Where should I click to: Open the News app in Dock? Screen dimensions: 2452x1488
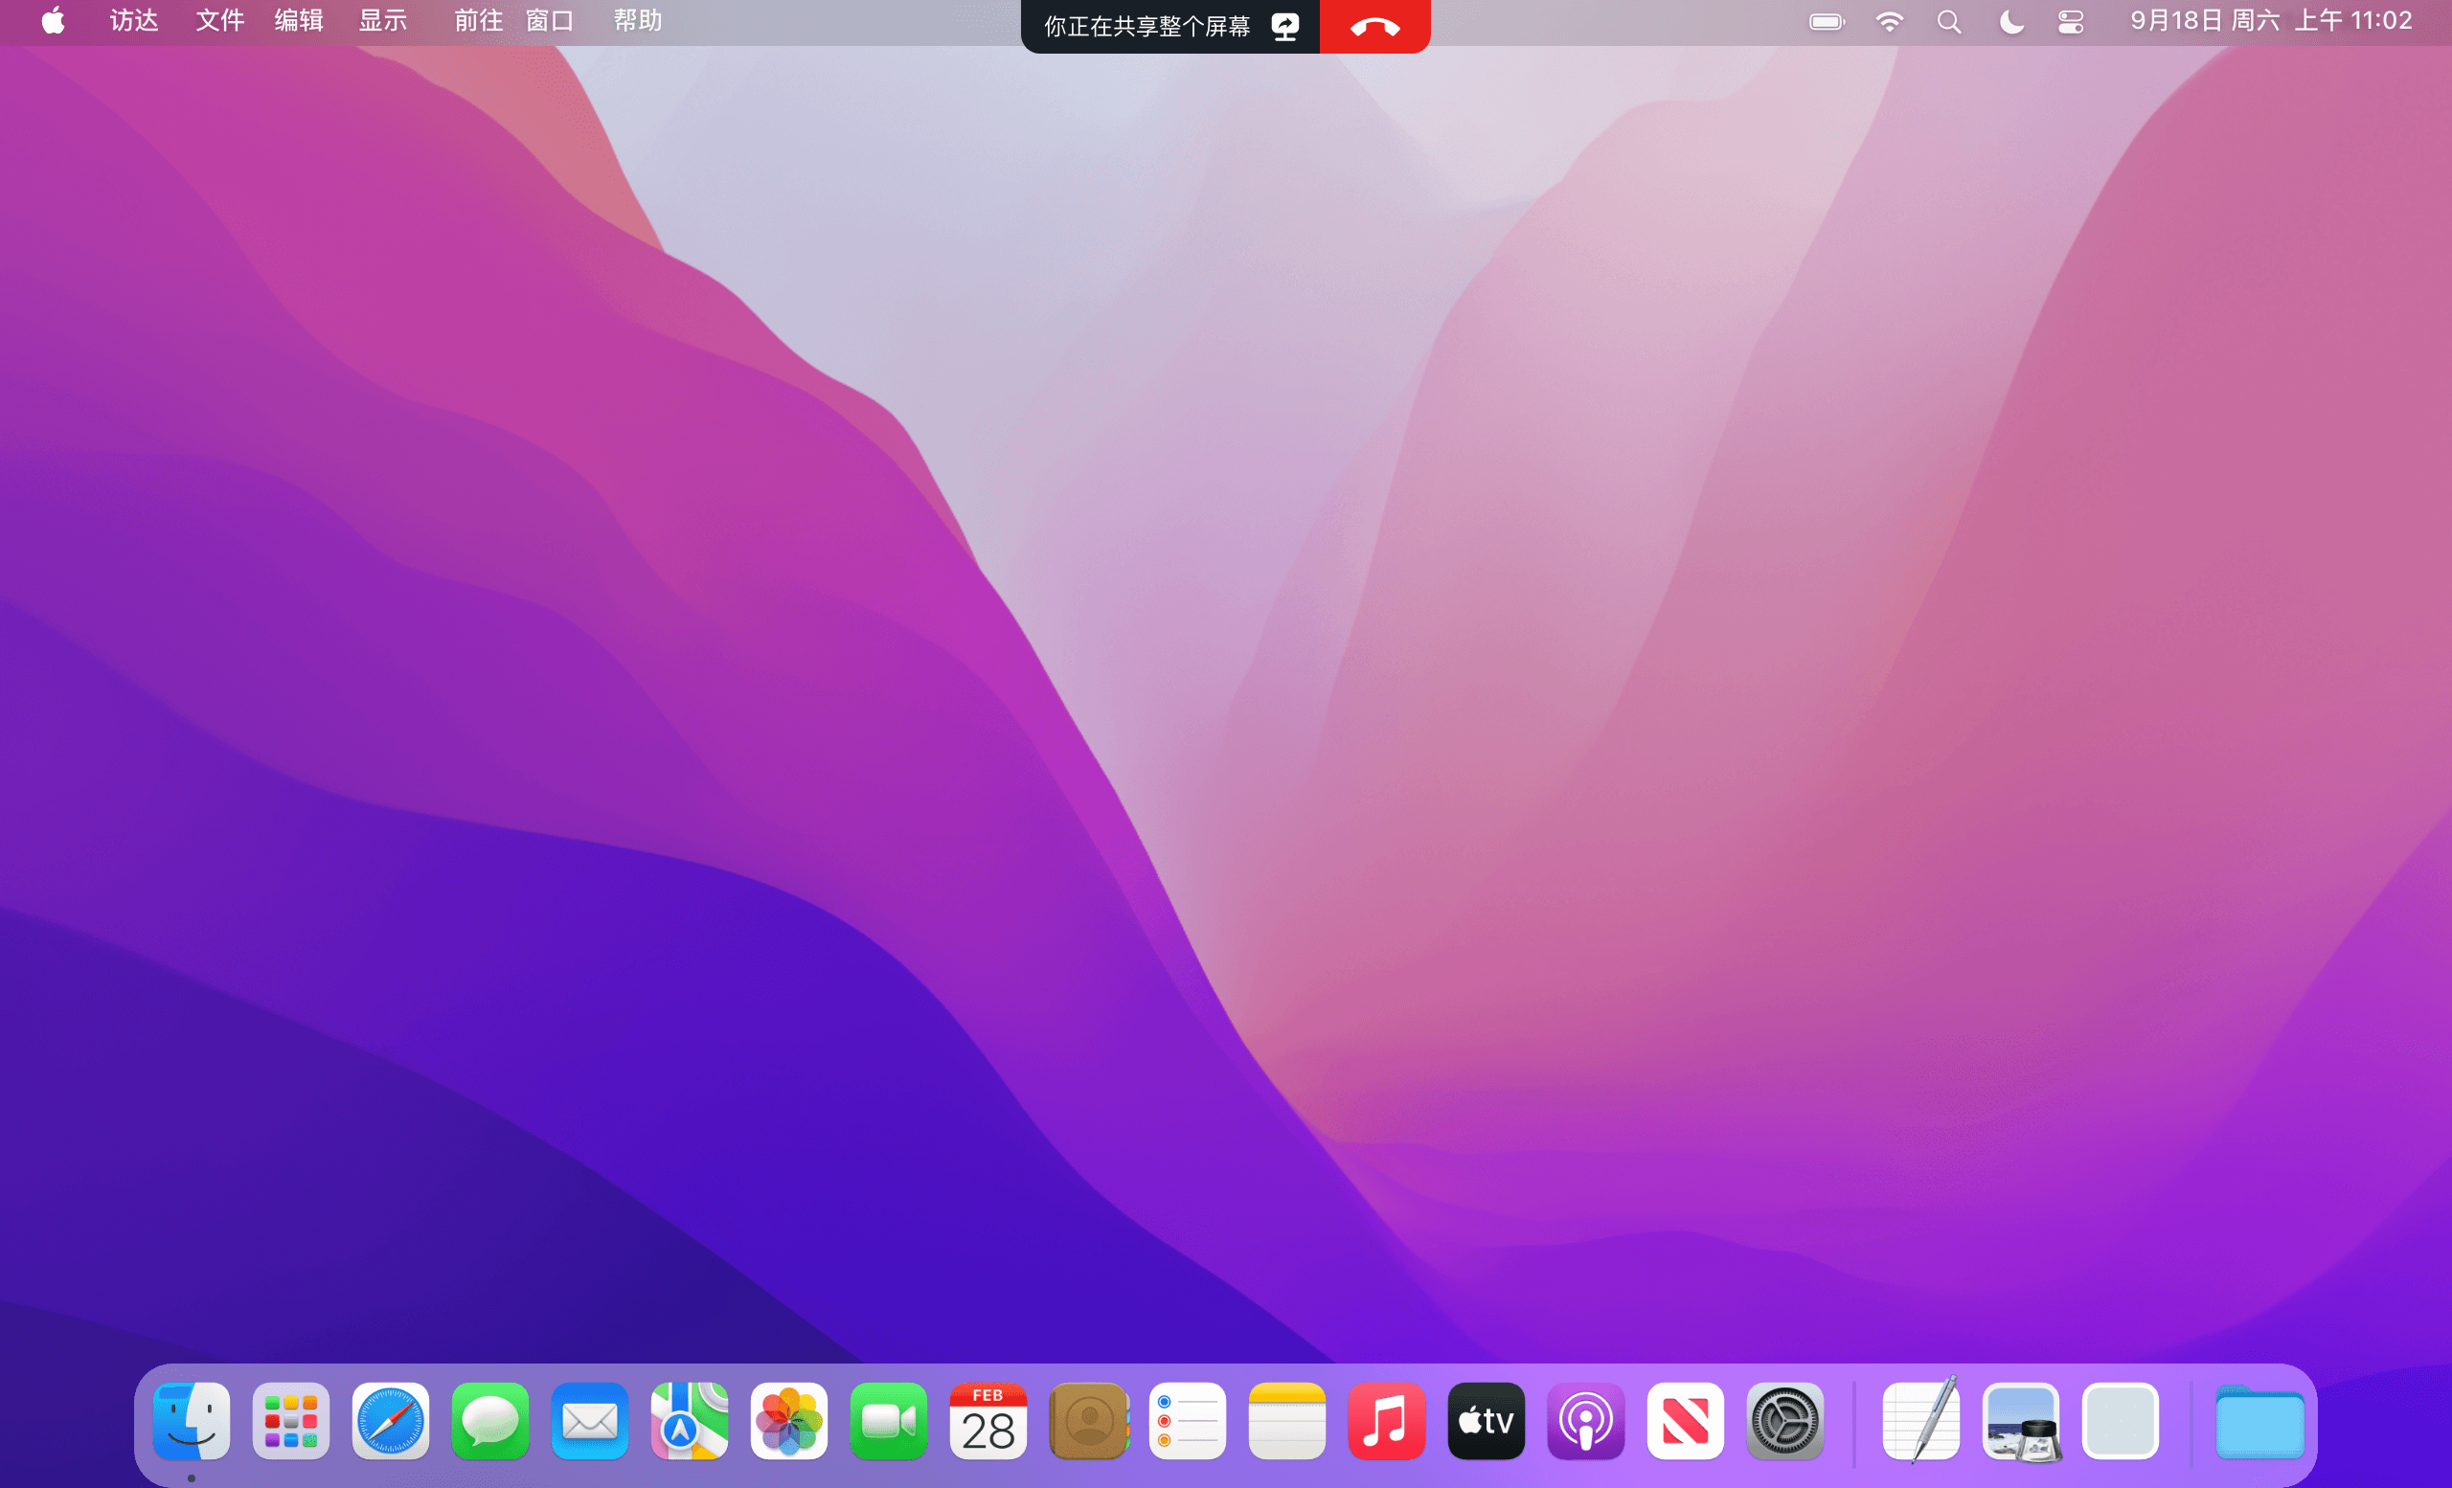(1685, 1420)
